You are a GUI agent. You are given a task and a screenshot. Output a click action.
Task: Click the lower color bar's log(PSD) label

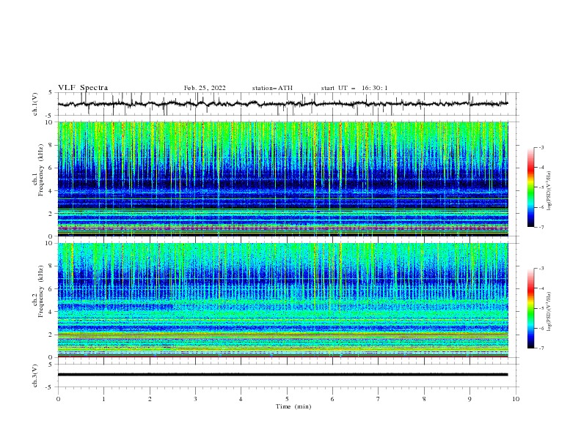(x=549, y=311)
